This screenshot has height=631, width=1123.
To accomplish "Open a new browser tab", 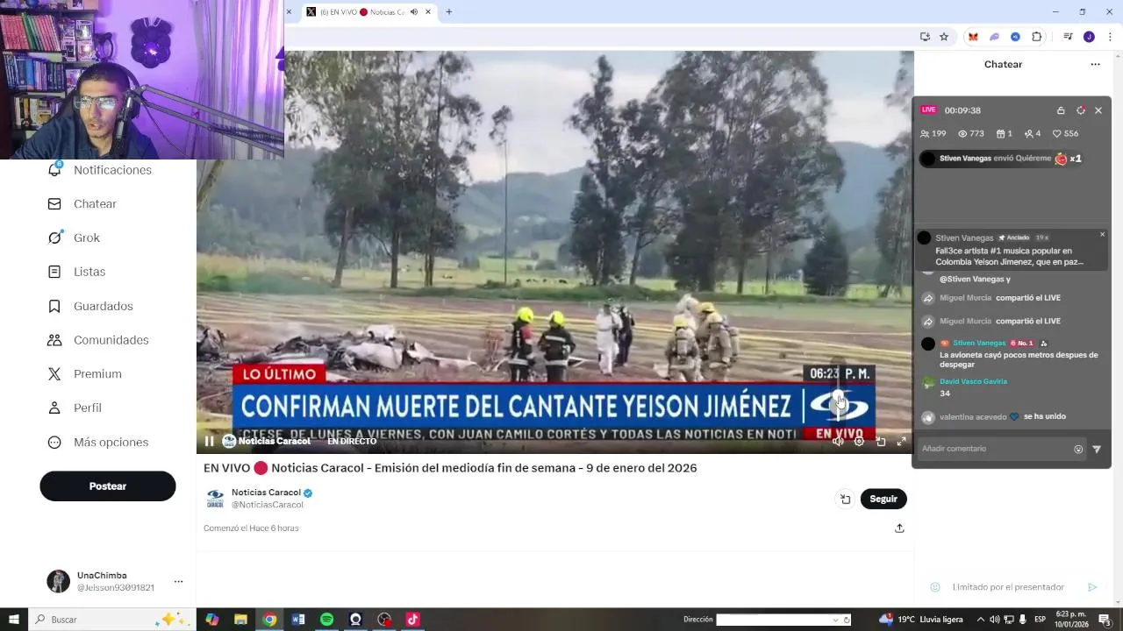I will click(449, 12).
